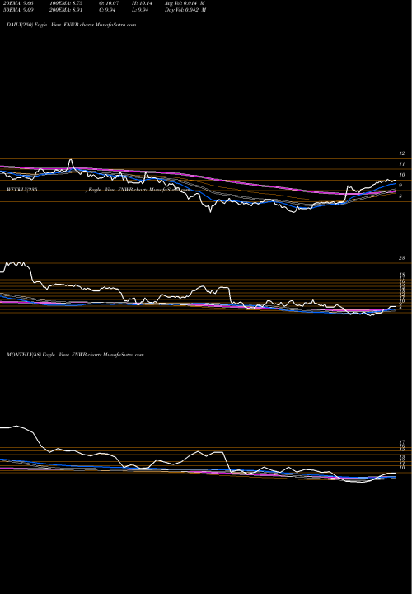Click the 28 price label on weekly axis
The image size is (412, 594).
(x=402, y=258)
